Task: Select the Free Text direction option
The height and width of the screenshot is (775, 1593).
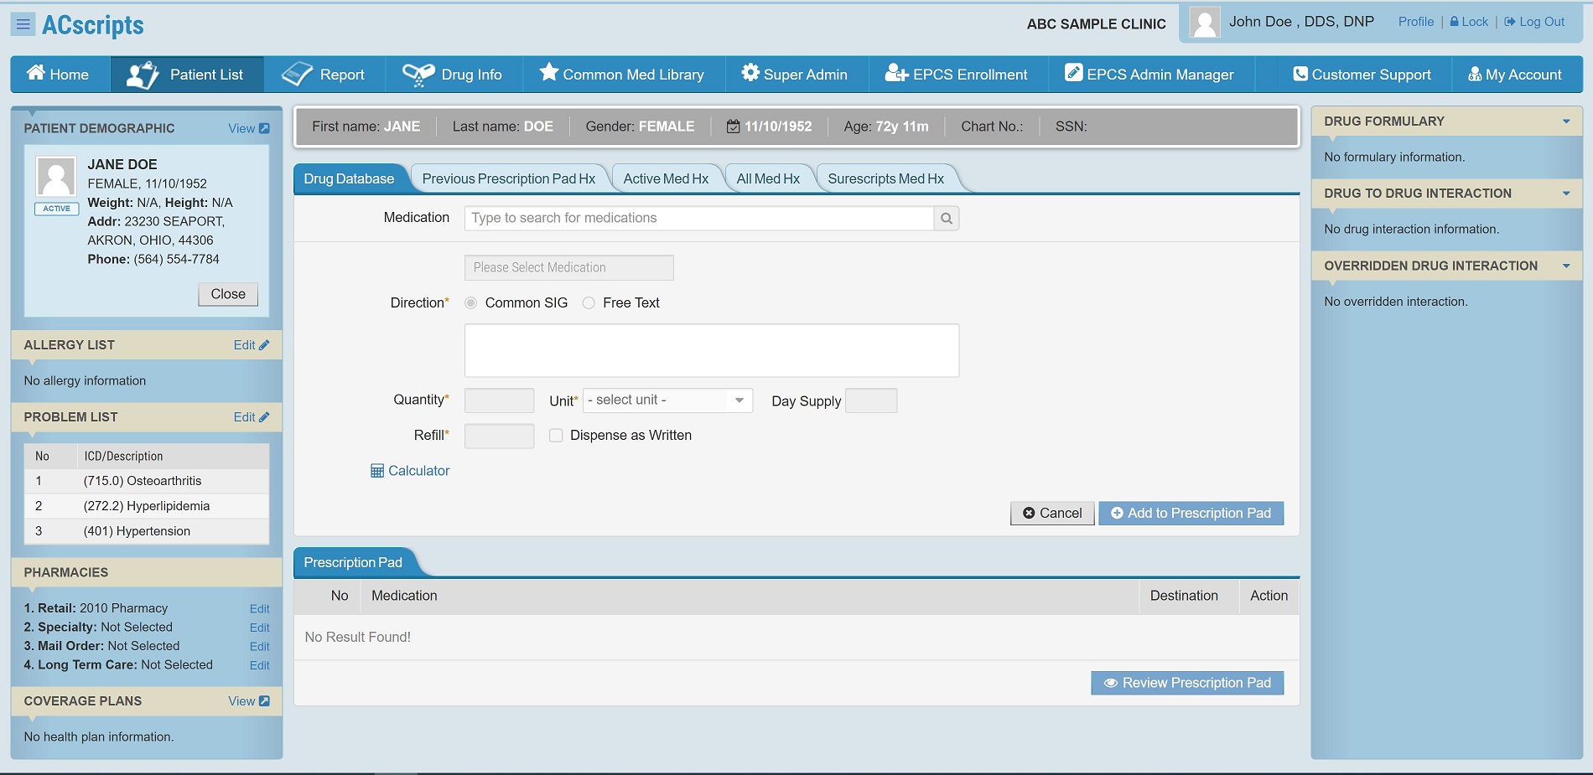Action: [x=589, y=303]
